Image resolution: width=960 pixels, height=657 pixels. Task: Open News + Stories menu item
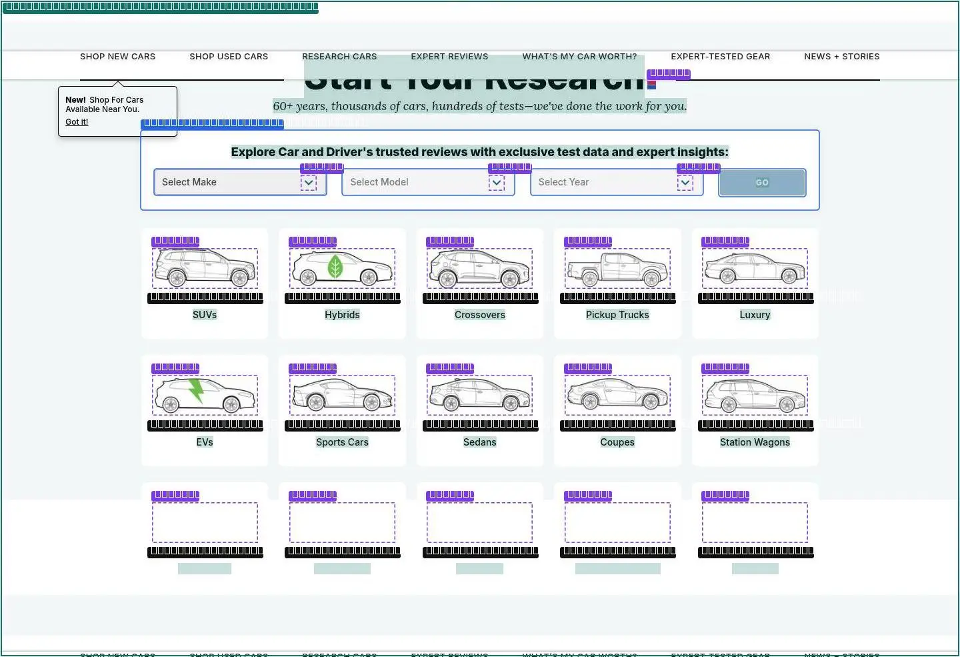click(842, 57)
